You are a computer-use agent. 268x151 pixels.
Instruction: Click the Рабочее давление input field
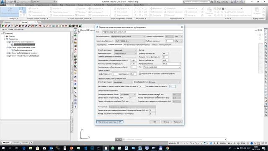click(169, 41)
